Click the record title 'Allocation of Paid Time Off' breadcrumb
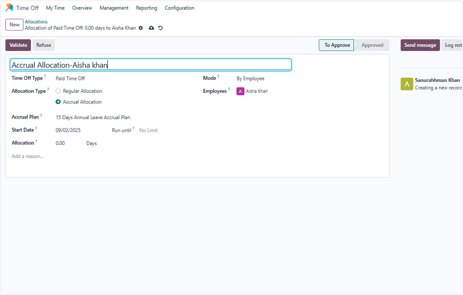 click(x=80, y=28)
